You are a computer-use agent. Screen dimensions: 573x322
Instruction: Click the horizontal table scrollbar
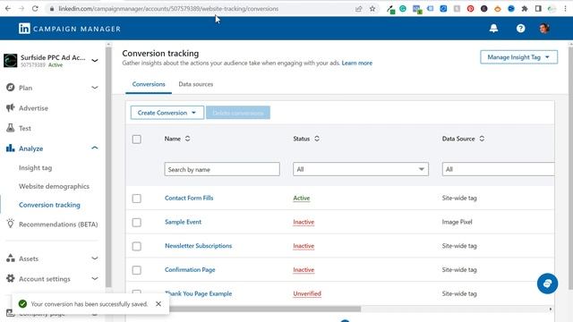[265, 309]
